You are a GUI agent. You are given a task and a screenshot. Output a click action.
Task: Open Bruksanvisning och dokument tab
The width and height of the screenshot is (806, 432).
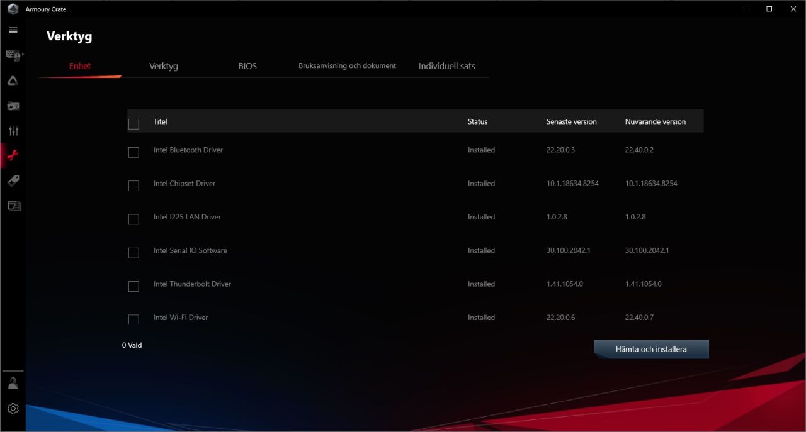point(347,65)
